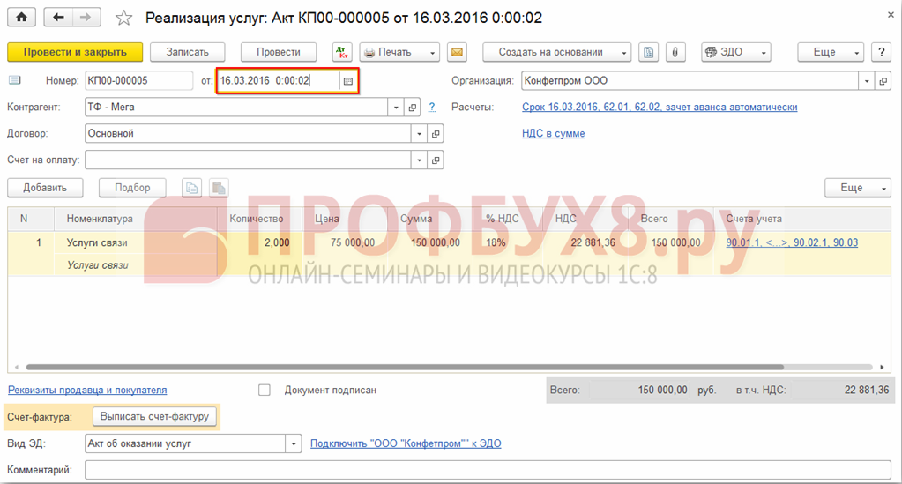Expand Создать на основании menu
This screenshot has width=902, height=484.
point(557,52)
